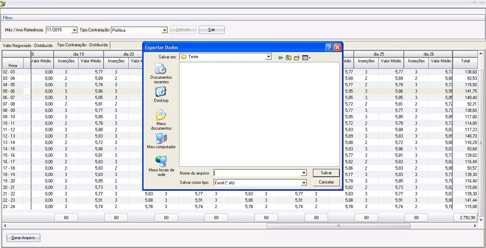Screen dimensions: 486x248
Task: Open the Nome do arquivo dropdown arrow
Action: pos(304,173)
